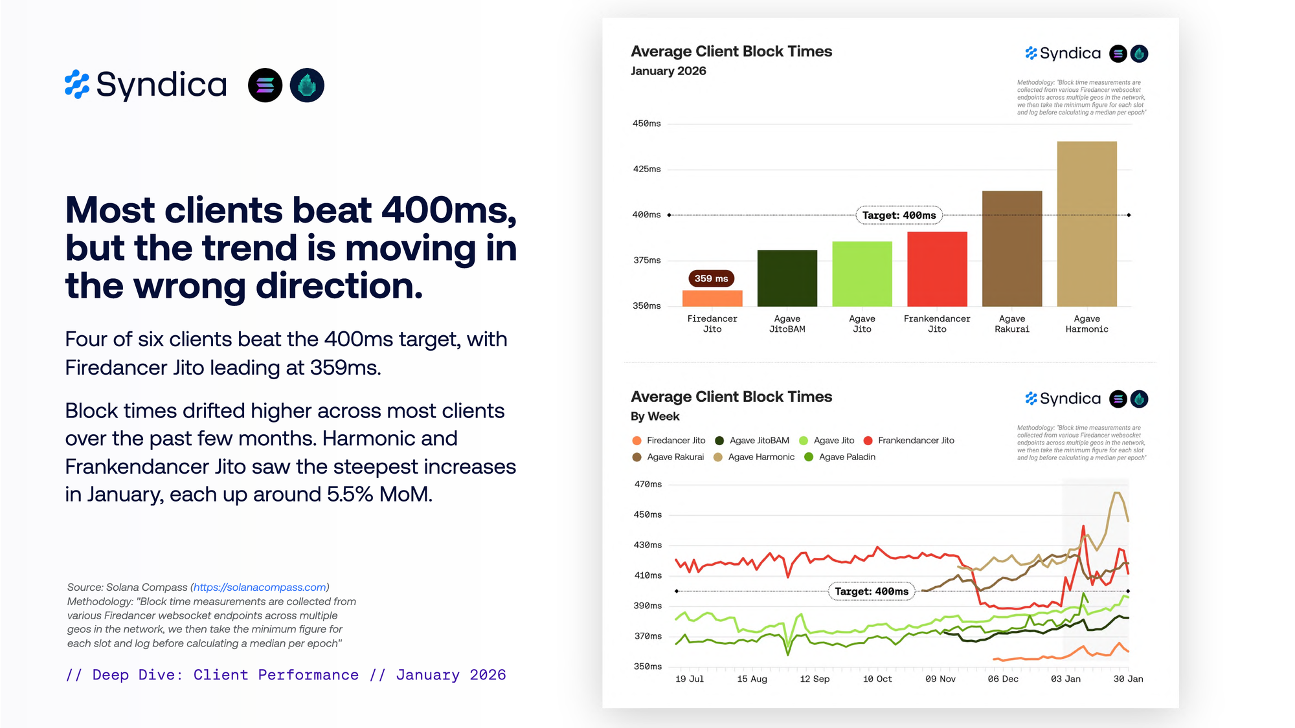Click the Firedancer icon in the top chart header
This screenshot has width=1295, height=728.
click(x=1139, y=54)
